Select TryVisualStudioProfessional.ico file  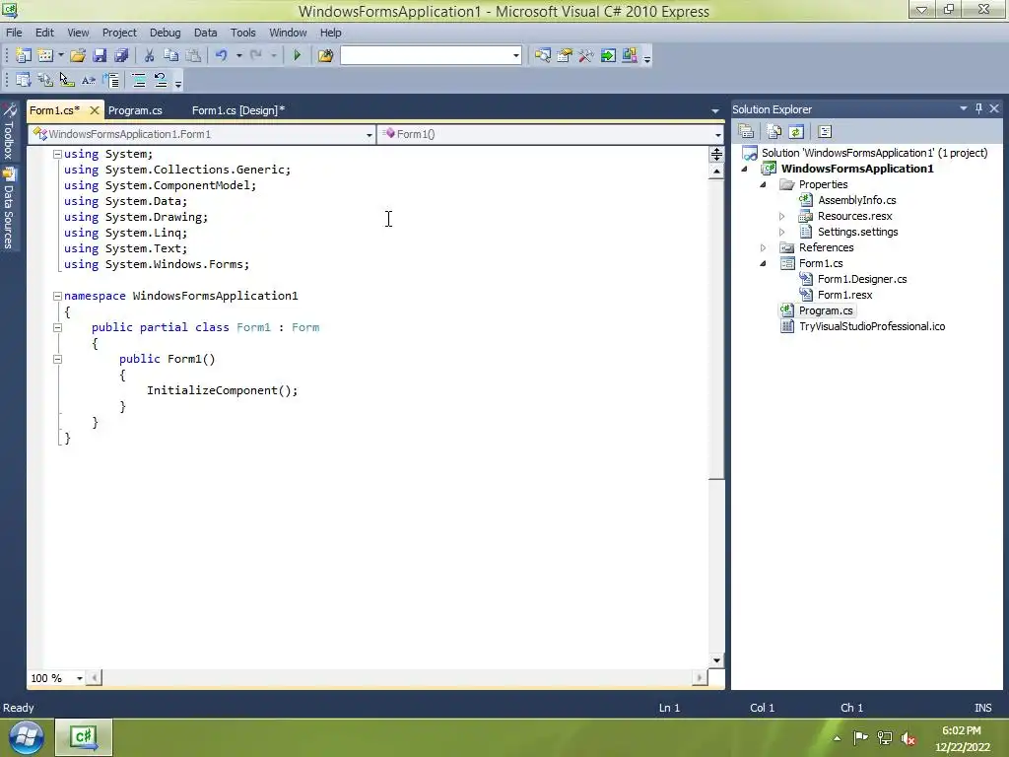tap(871, 326)
